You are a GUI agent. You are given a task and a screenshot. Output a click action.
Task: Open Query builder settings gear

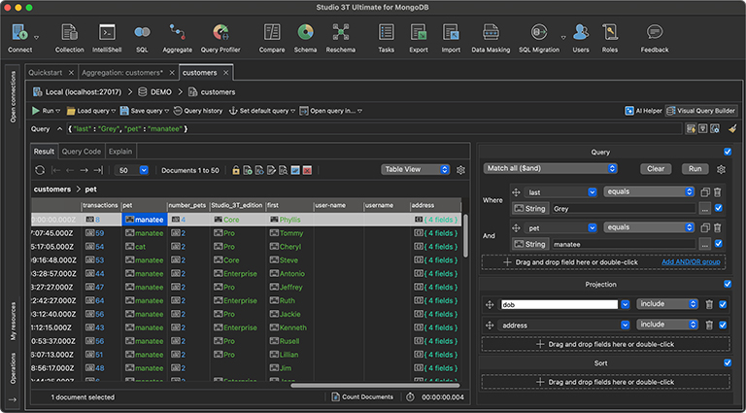722,169
